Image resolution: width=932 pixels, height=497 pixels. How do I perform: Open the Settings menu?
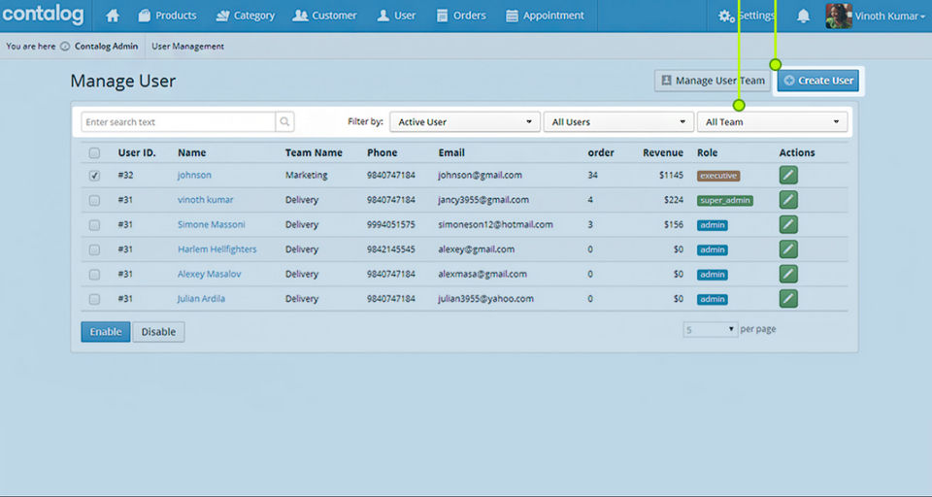pos(747,16)
